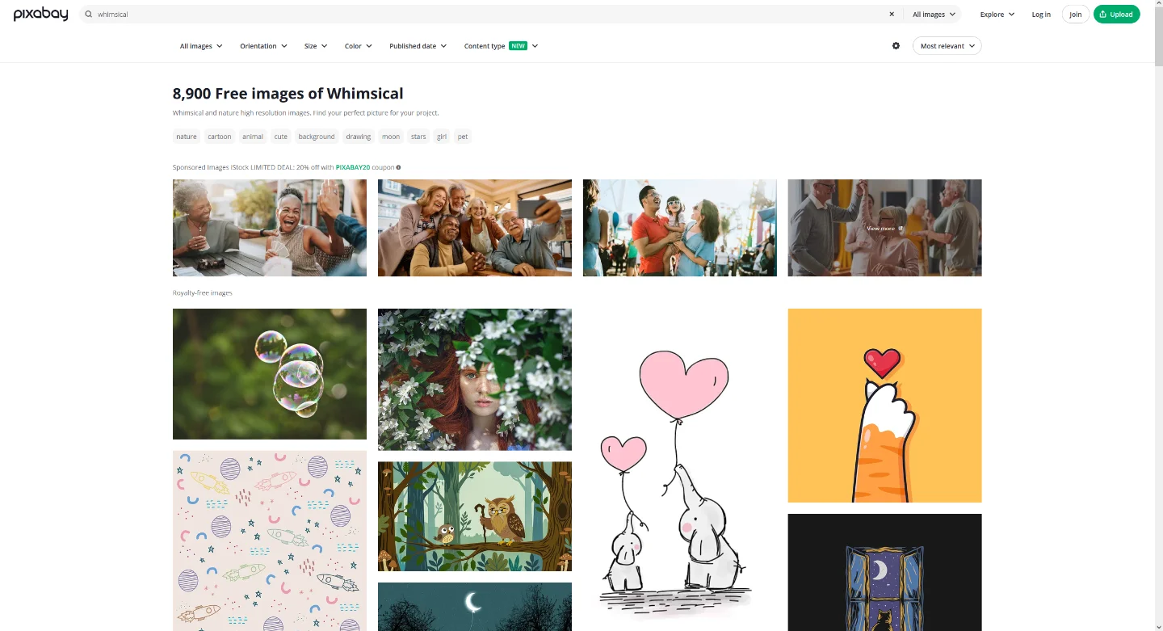Open the elephants with heart balloons image
This screenshot has height=631, width=1163.
(680, 470)
